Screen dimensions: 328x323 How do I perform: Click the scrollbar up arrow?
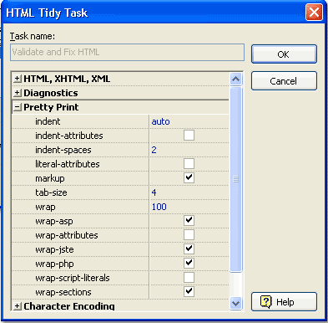point(236,79)
